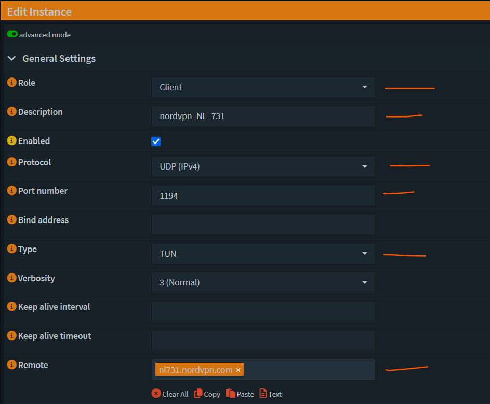Image resolution: width=490 pixels, height=404 pixels.
Task: Click the info icon beside Keep alive timeout
Action: coord(11,336)
